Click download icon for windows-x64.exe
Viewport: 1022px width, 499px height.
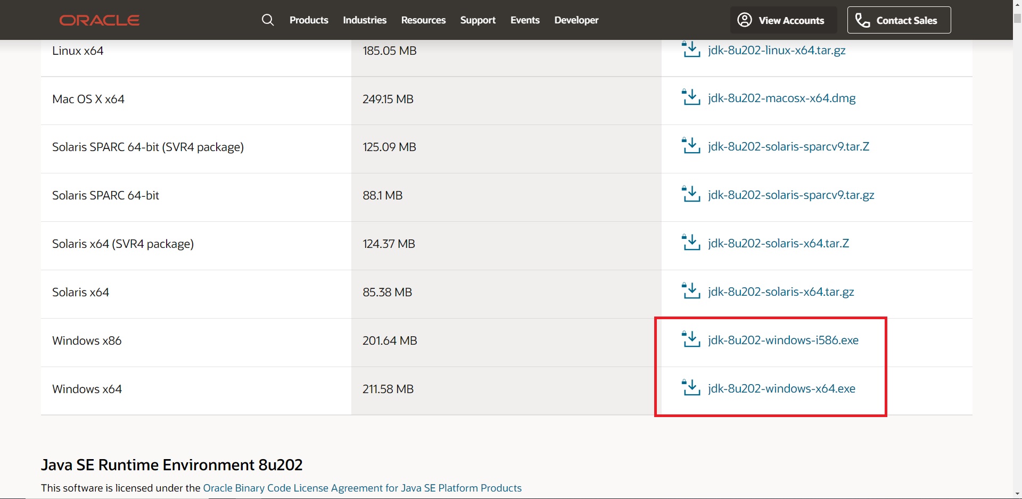tap(691, 388)
